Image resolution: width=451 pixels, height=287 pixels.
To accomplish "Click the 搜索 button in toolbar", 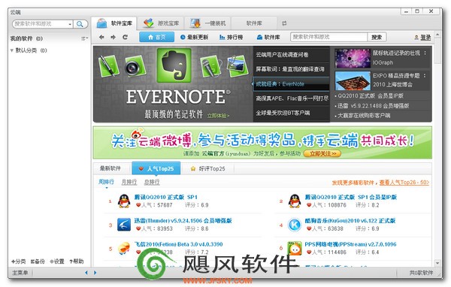I will click(x=377, y=37).
